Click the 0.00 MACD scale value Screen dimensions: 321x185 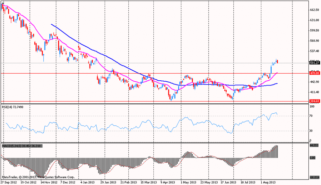312,158
